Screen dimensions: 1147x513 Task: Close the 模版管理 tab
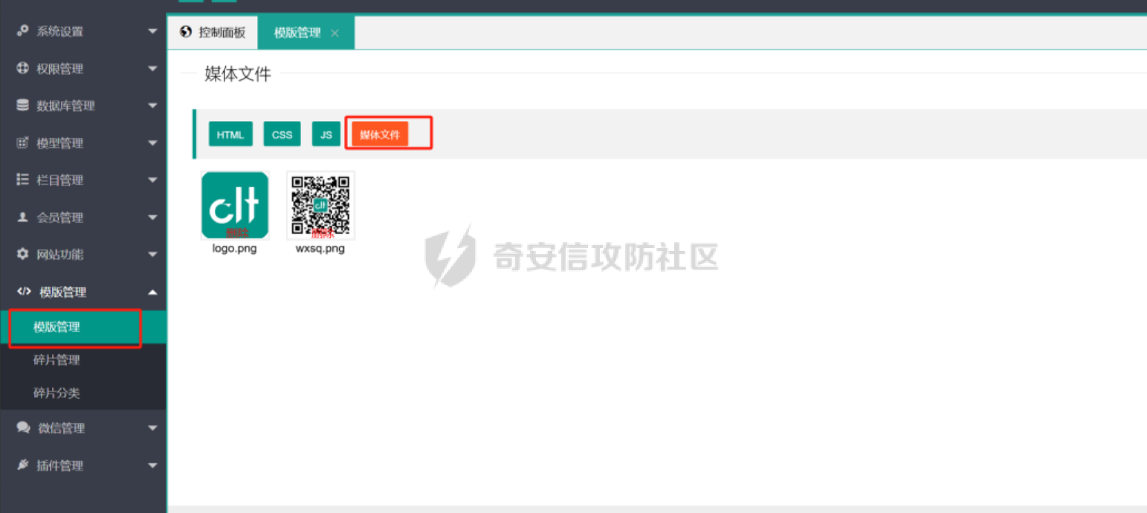pyautogui.click(x=335, y=33)
